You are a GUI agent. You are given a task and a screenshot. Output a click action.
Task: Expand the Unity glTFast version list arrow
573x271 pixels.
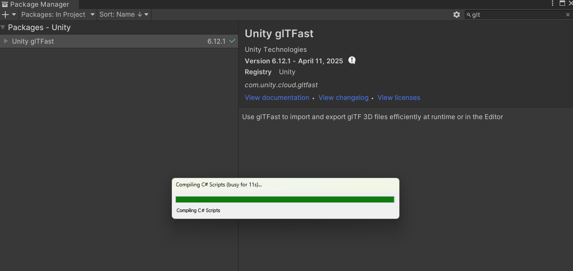6,41
